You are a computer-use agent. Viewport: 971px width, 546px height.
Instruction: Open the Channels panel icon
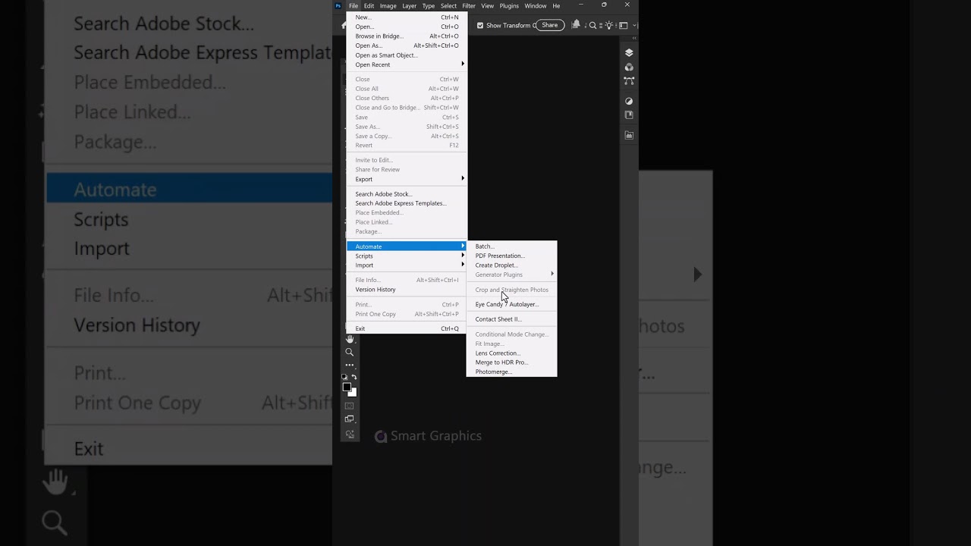point(629,67)
